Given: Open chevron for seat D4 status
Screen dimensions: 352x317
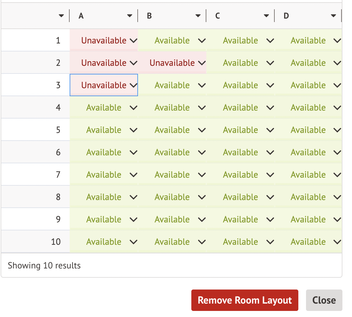Looking at the screenshot, I should [337, 108].
